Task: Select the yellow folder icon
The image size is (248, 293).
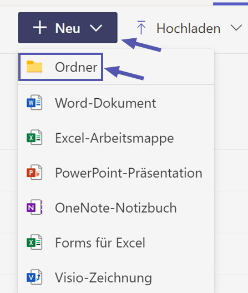Action: point(34,67)
